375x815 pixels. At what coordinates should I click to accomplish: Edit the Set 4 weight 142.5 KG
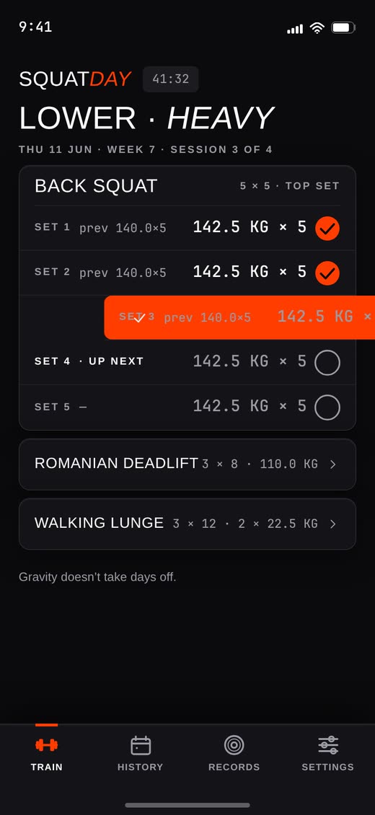point(231,361)
